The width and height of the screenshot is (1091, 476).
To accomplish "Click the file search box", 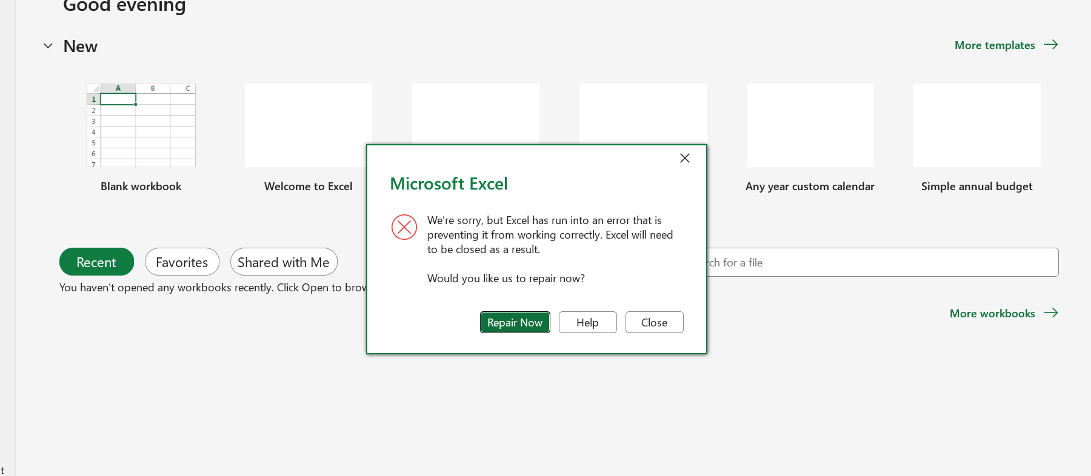I will [882, 262].
